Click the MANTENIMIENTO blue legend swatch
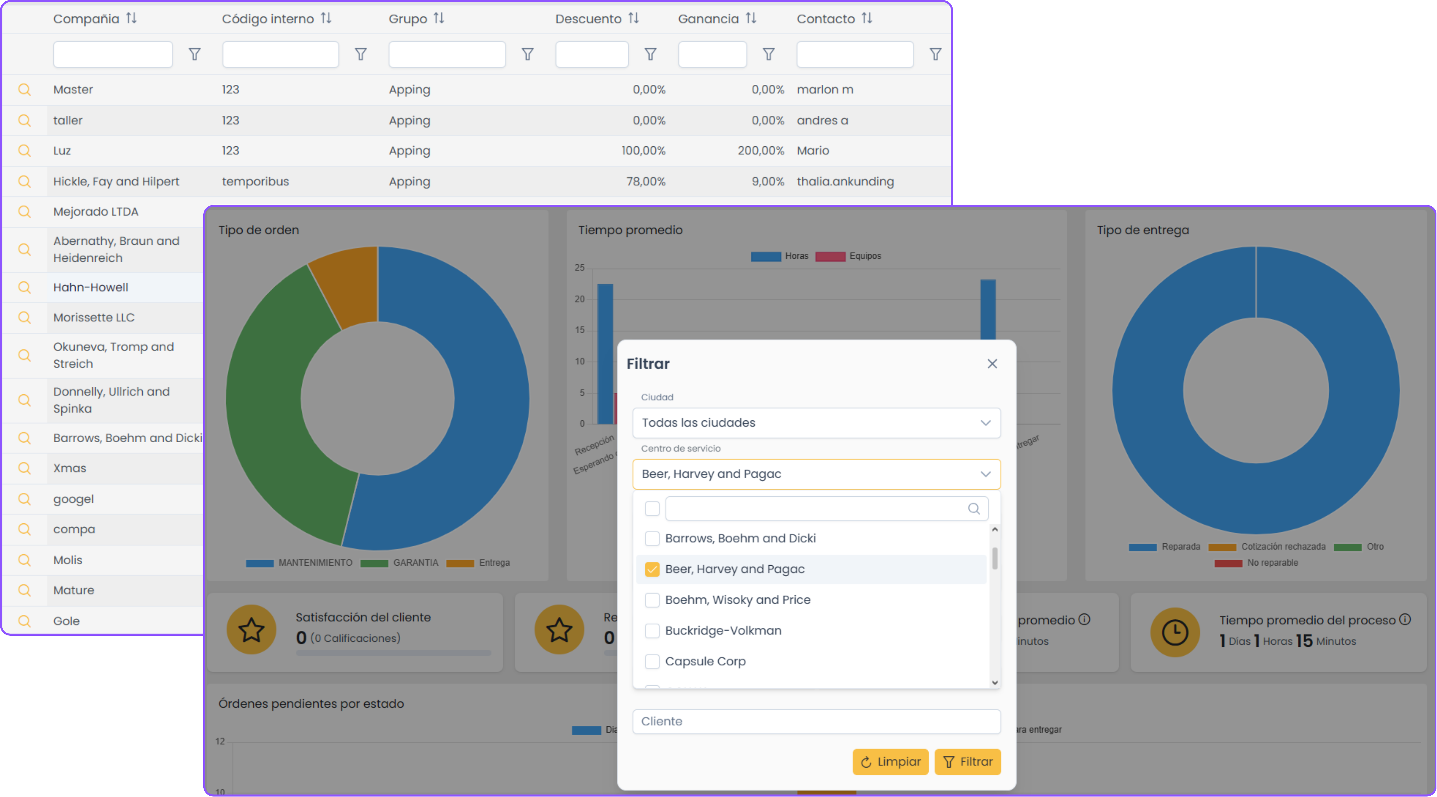 (x=260, y=563)
